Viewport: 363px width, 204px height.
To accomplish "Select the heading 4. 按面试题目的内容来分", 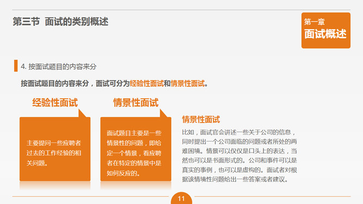I will click(59, 67).
